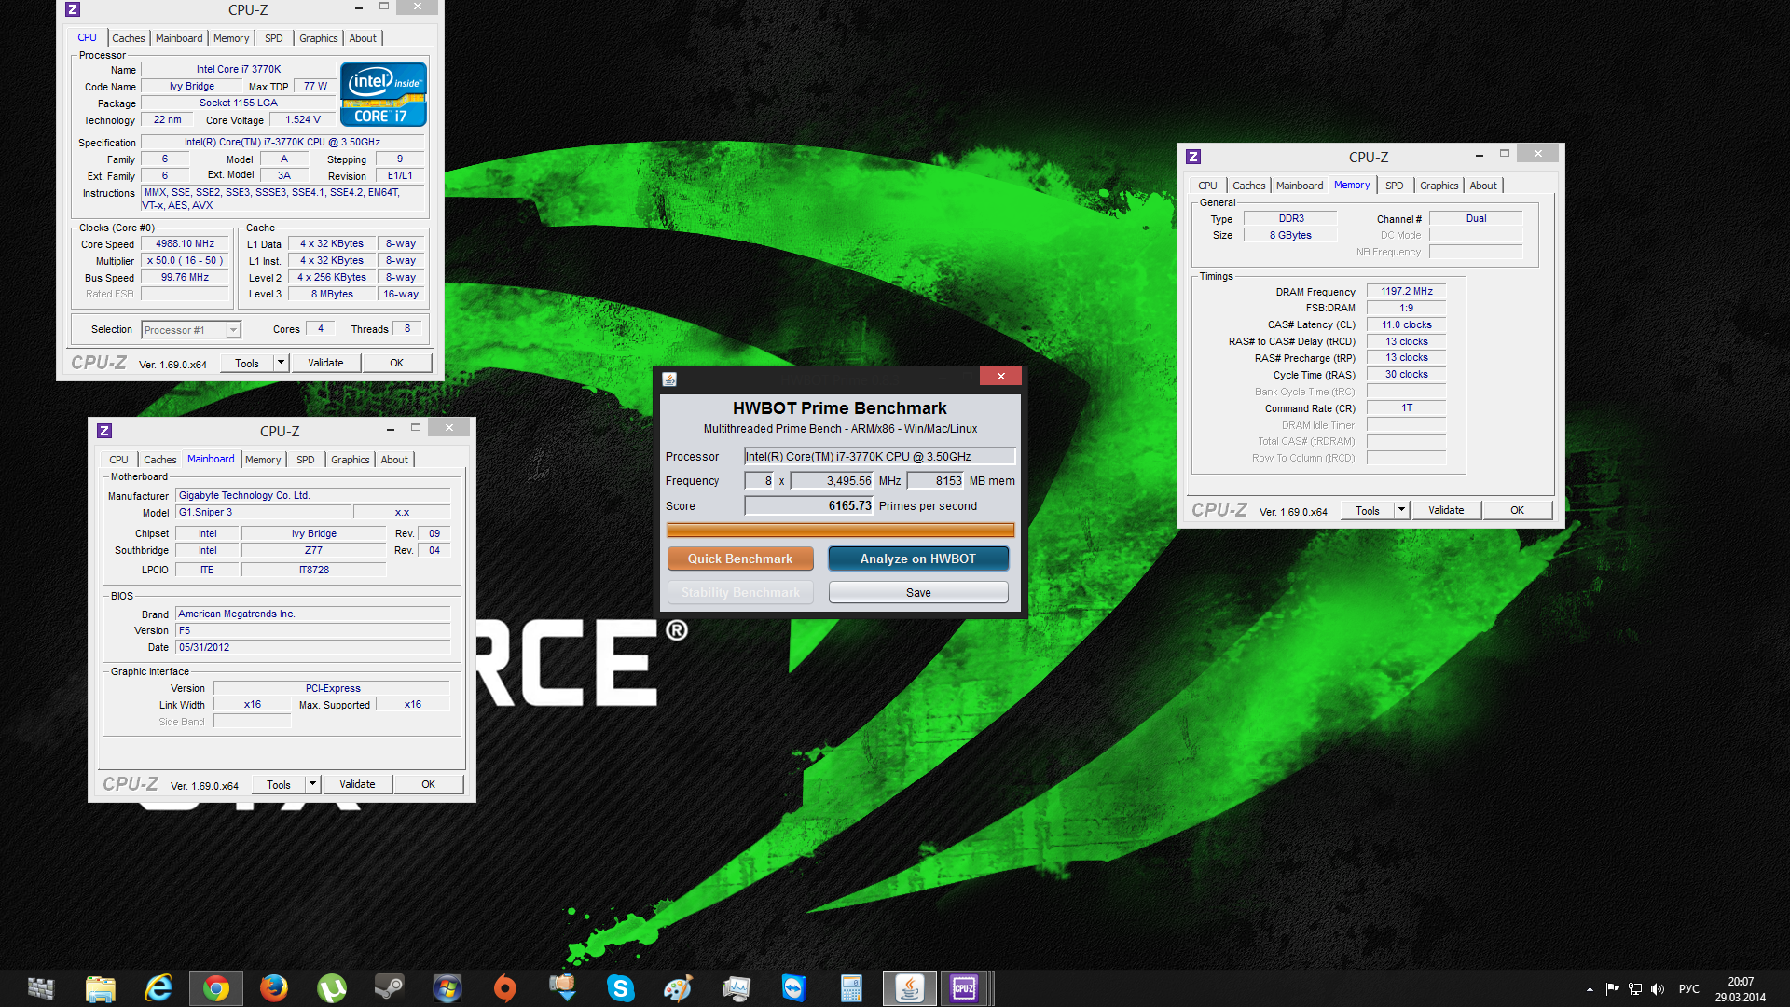Viewport: 1790px width, 1007px height.
Task: Launch TeamViewer from the taskbar
Action: (794, 988)
